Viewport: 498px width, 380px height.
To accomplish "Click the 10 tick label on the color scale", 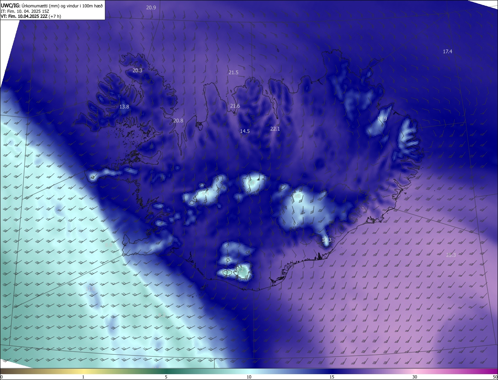I will point(249,377).
